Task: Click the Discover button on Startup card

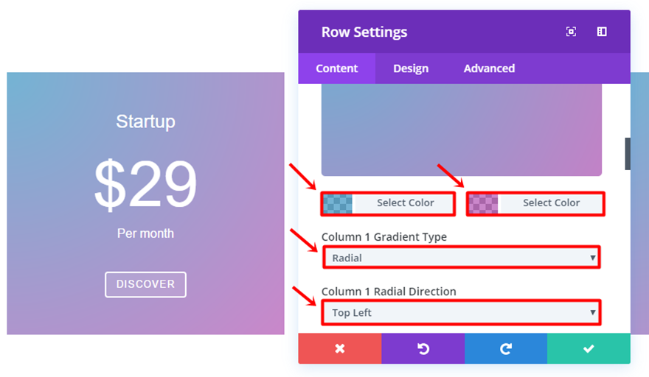Action: pos(145,284)
